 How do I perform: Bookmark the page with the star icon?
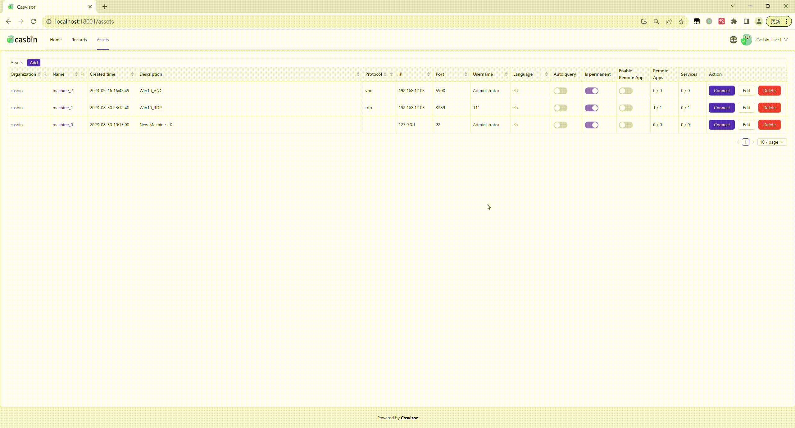681,21
